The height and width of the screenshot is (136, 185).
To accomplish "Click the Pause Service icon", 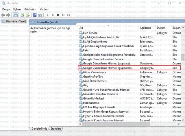I will (63, 15).
